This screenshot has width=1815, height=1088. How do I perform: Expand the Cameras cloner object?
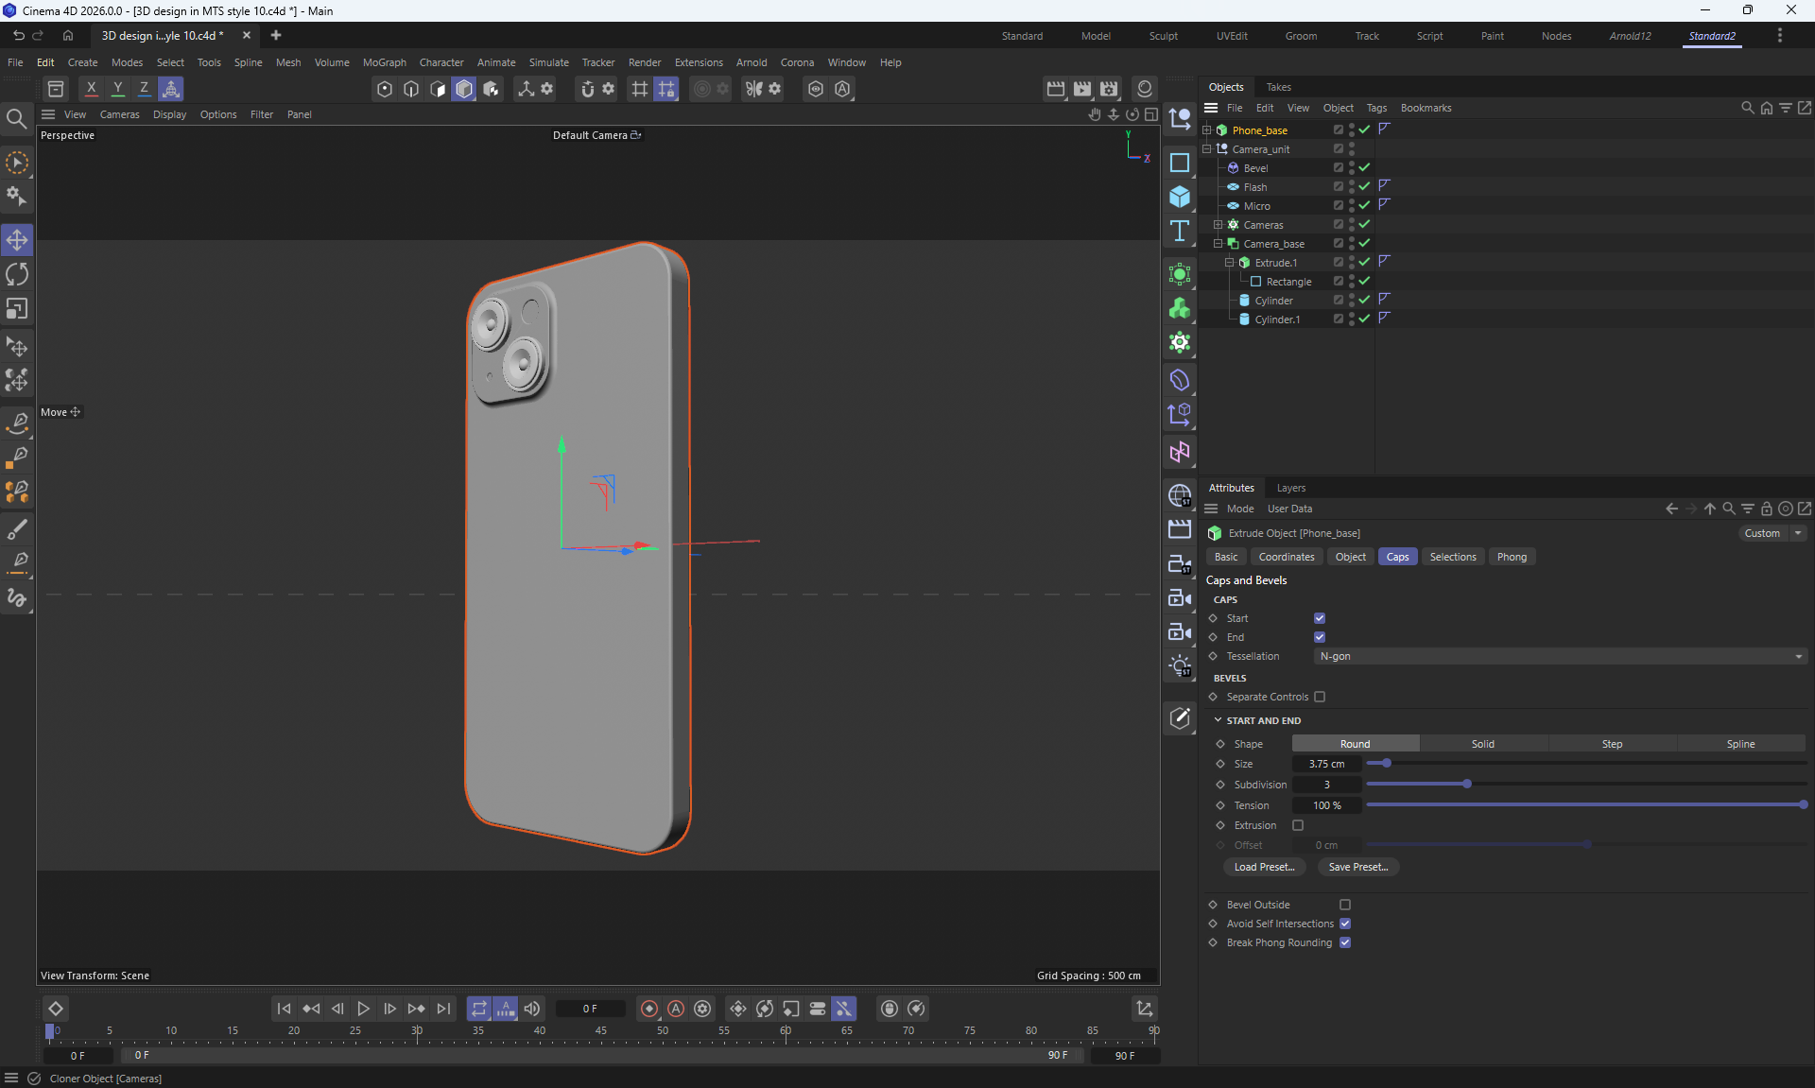1218,225
